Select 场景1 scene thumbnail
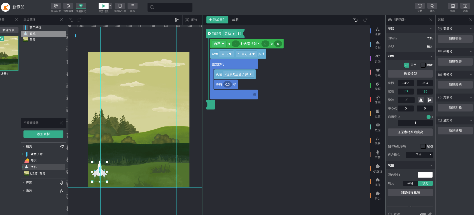 pyautogui.click(x=9, y=53)
